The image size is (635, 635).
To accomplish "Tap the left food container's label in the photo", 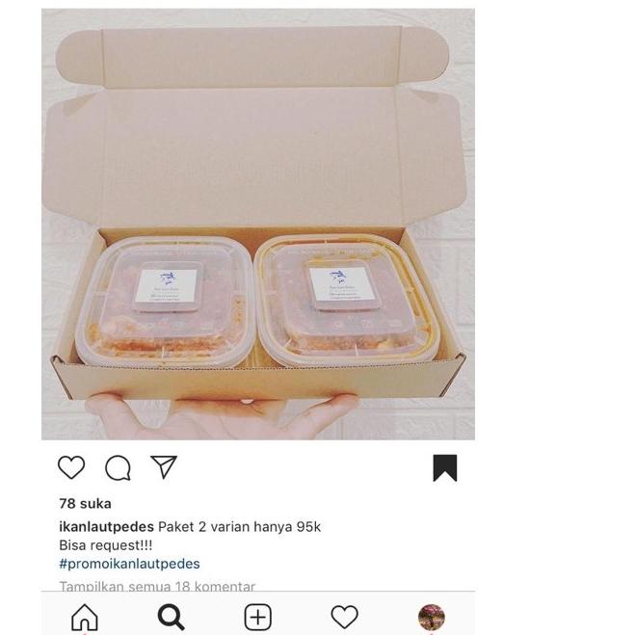I will (167, 288).
